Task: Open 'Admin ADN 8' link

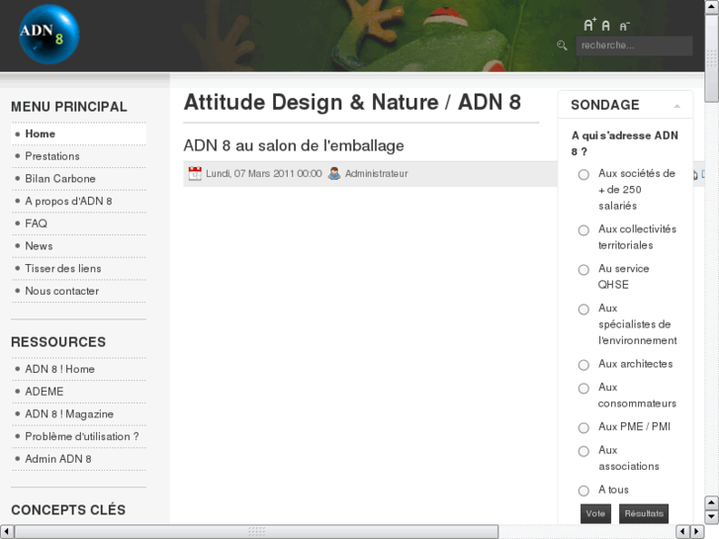Action: [78, 459]
